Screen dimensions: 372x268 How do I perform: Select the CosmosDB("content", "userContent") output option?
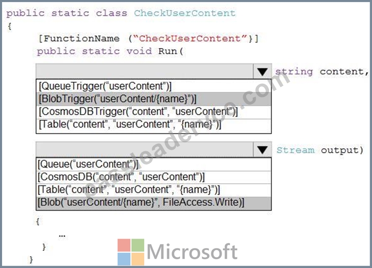(154, 177)
